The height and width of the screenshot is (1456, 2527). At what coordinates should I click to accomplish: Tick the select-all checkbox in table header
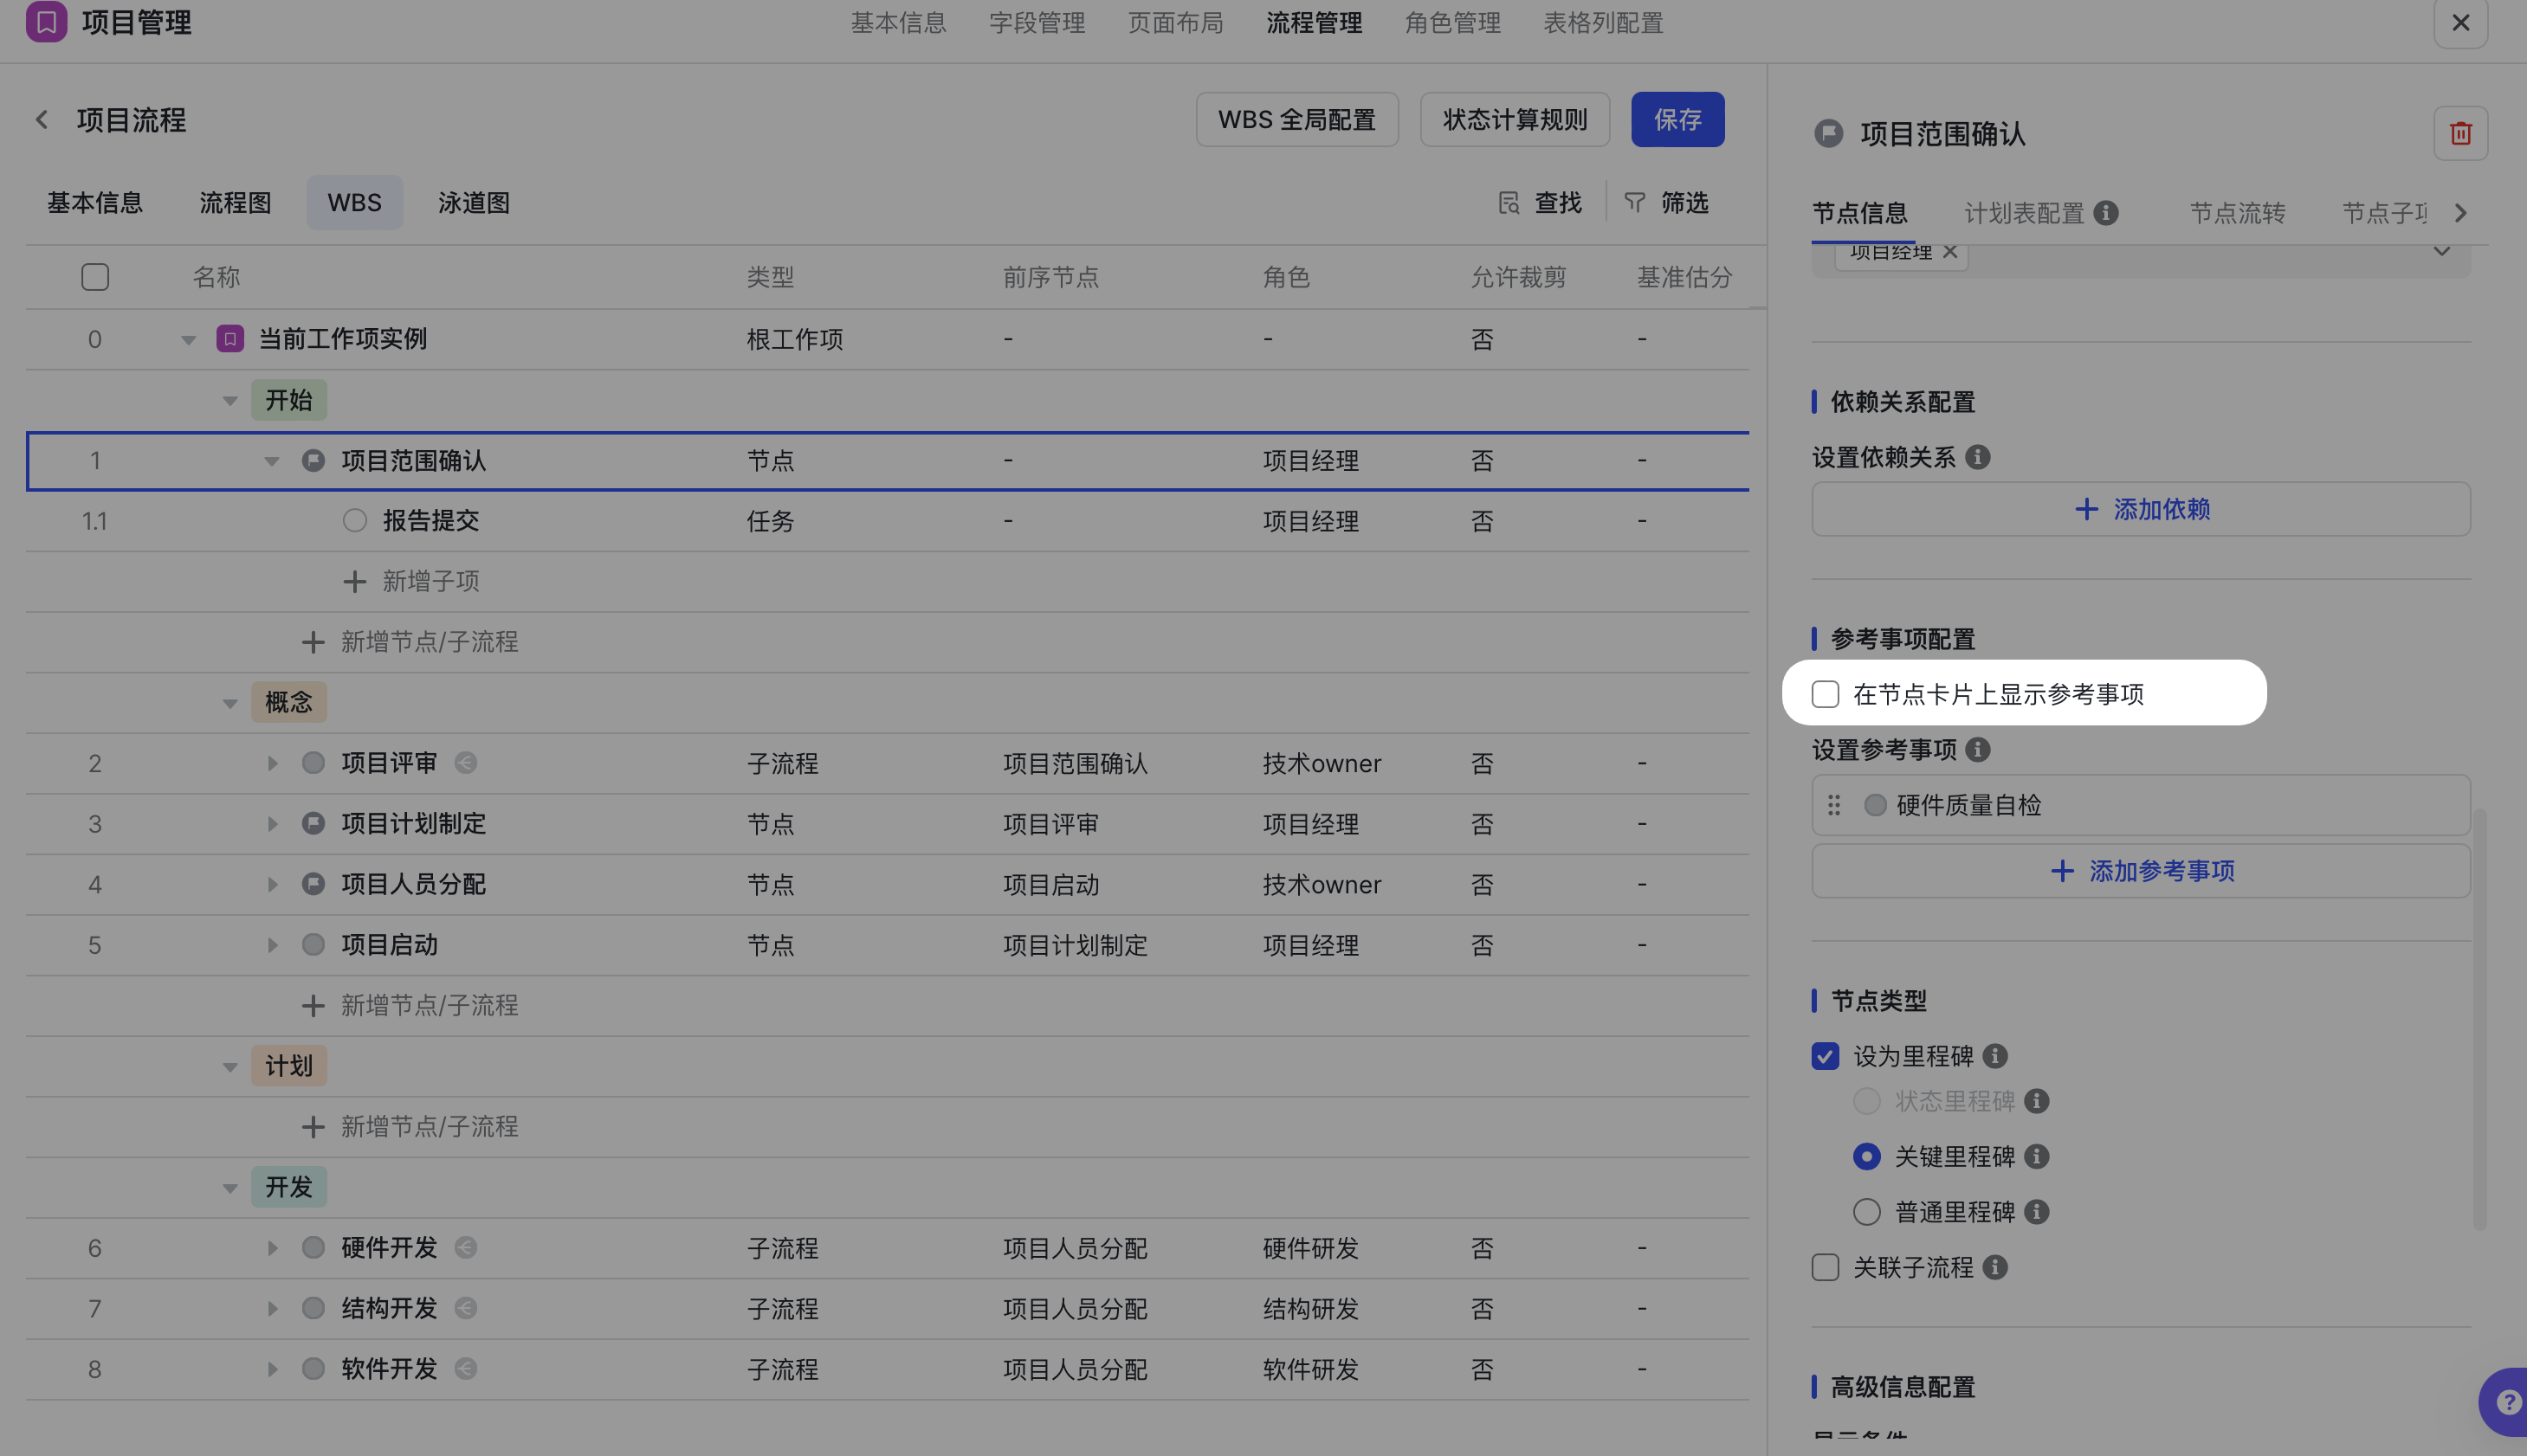click(95, 277)
